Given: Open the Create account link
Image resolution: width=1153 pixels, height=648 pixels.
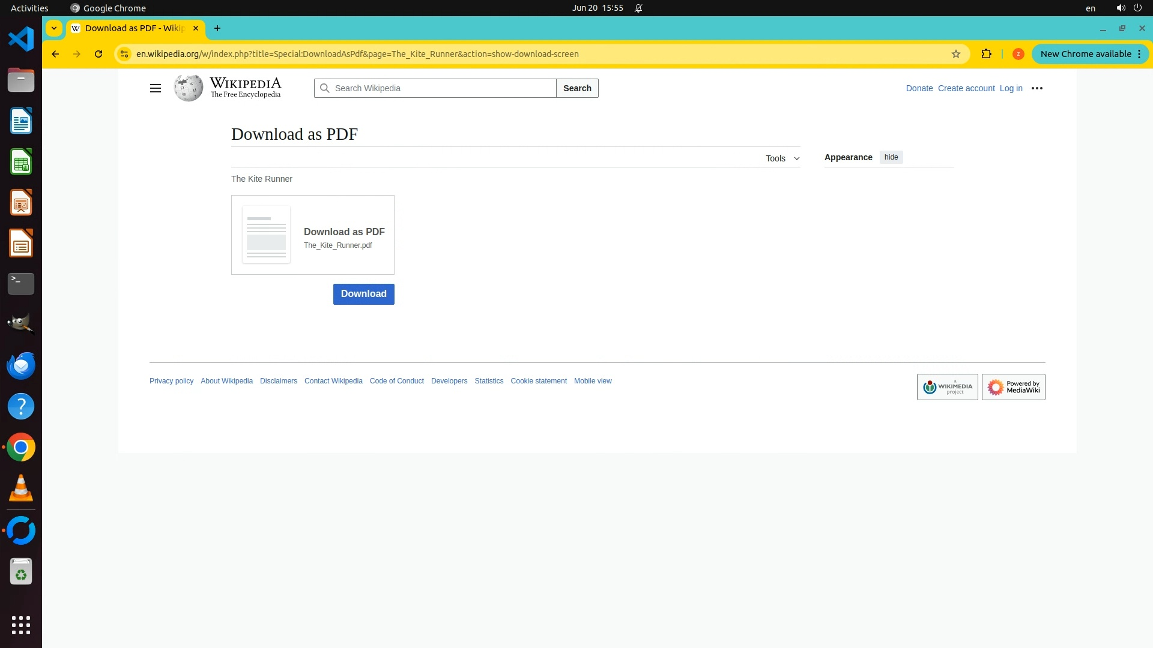Looking at the screenshot, I should click(x=966, y=88).
